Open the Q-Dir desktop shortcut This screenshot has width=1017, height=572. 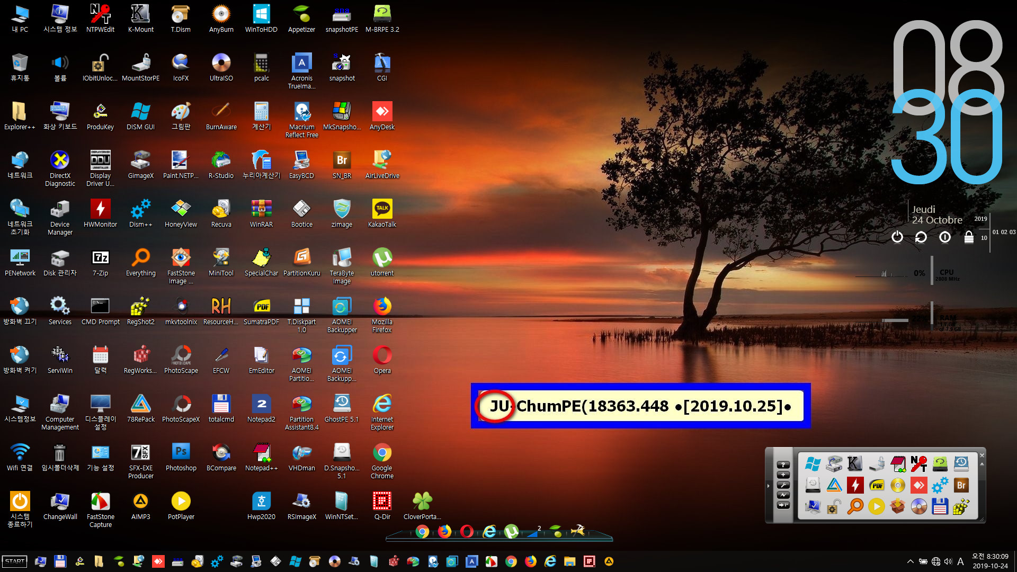tap(382, 506)
